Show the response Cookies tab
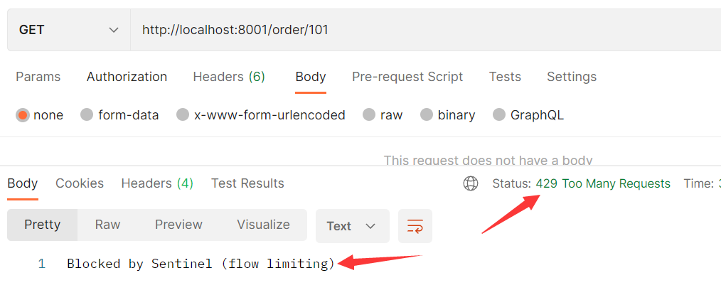 (80, 184)
